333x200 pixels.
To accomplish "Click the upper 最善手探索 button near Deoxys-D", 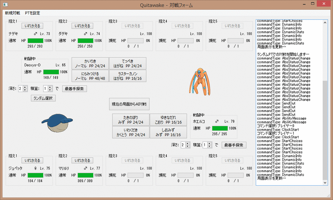I will (74, 89).
